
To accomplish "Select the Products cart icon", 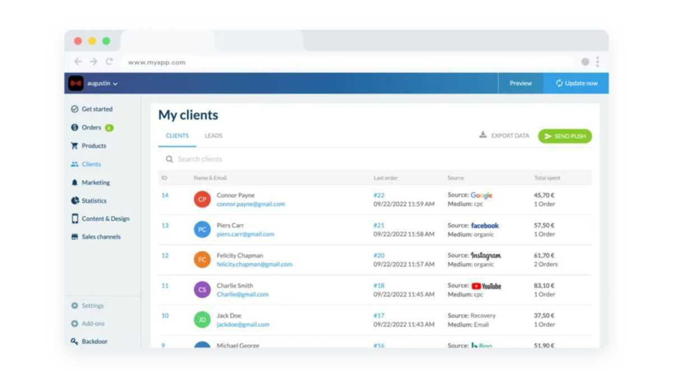I will coord(75,146).
